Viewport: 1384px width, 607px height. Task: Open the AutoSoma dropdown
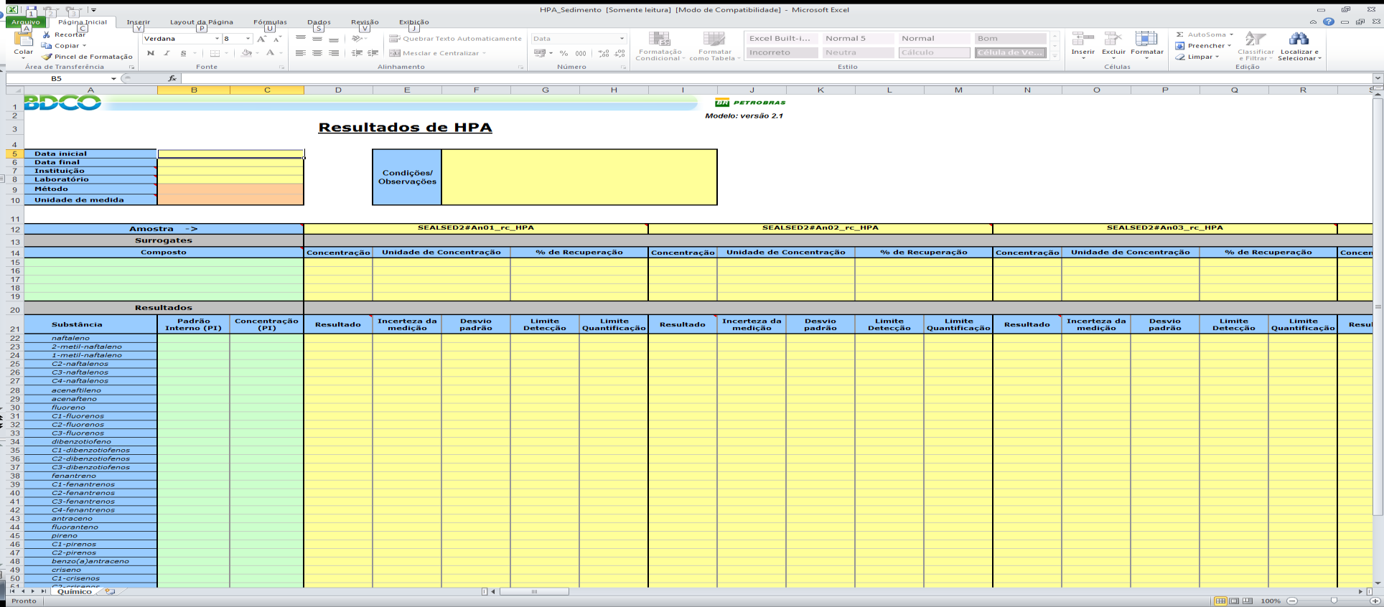pos(1231,34)
